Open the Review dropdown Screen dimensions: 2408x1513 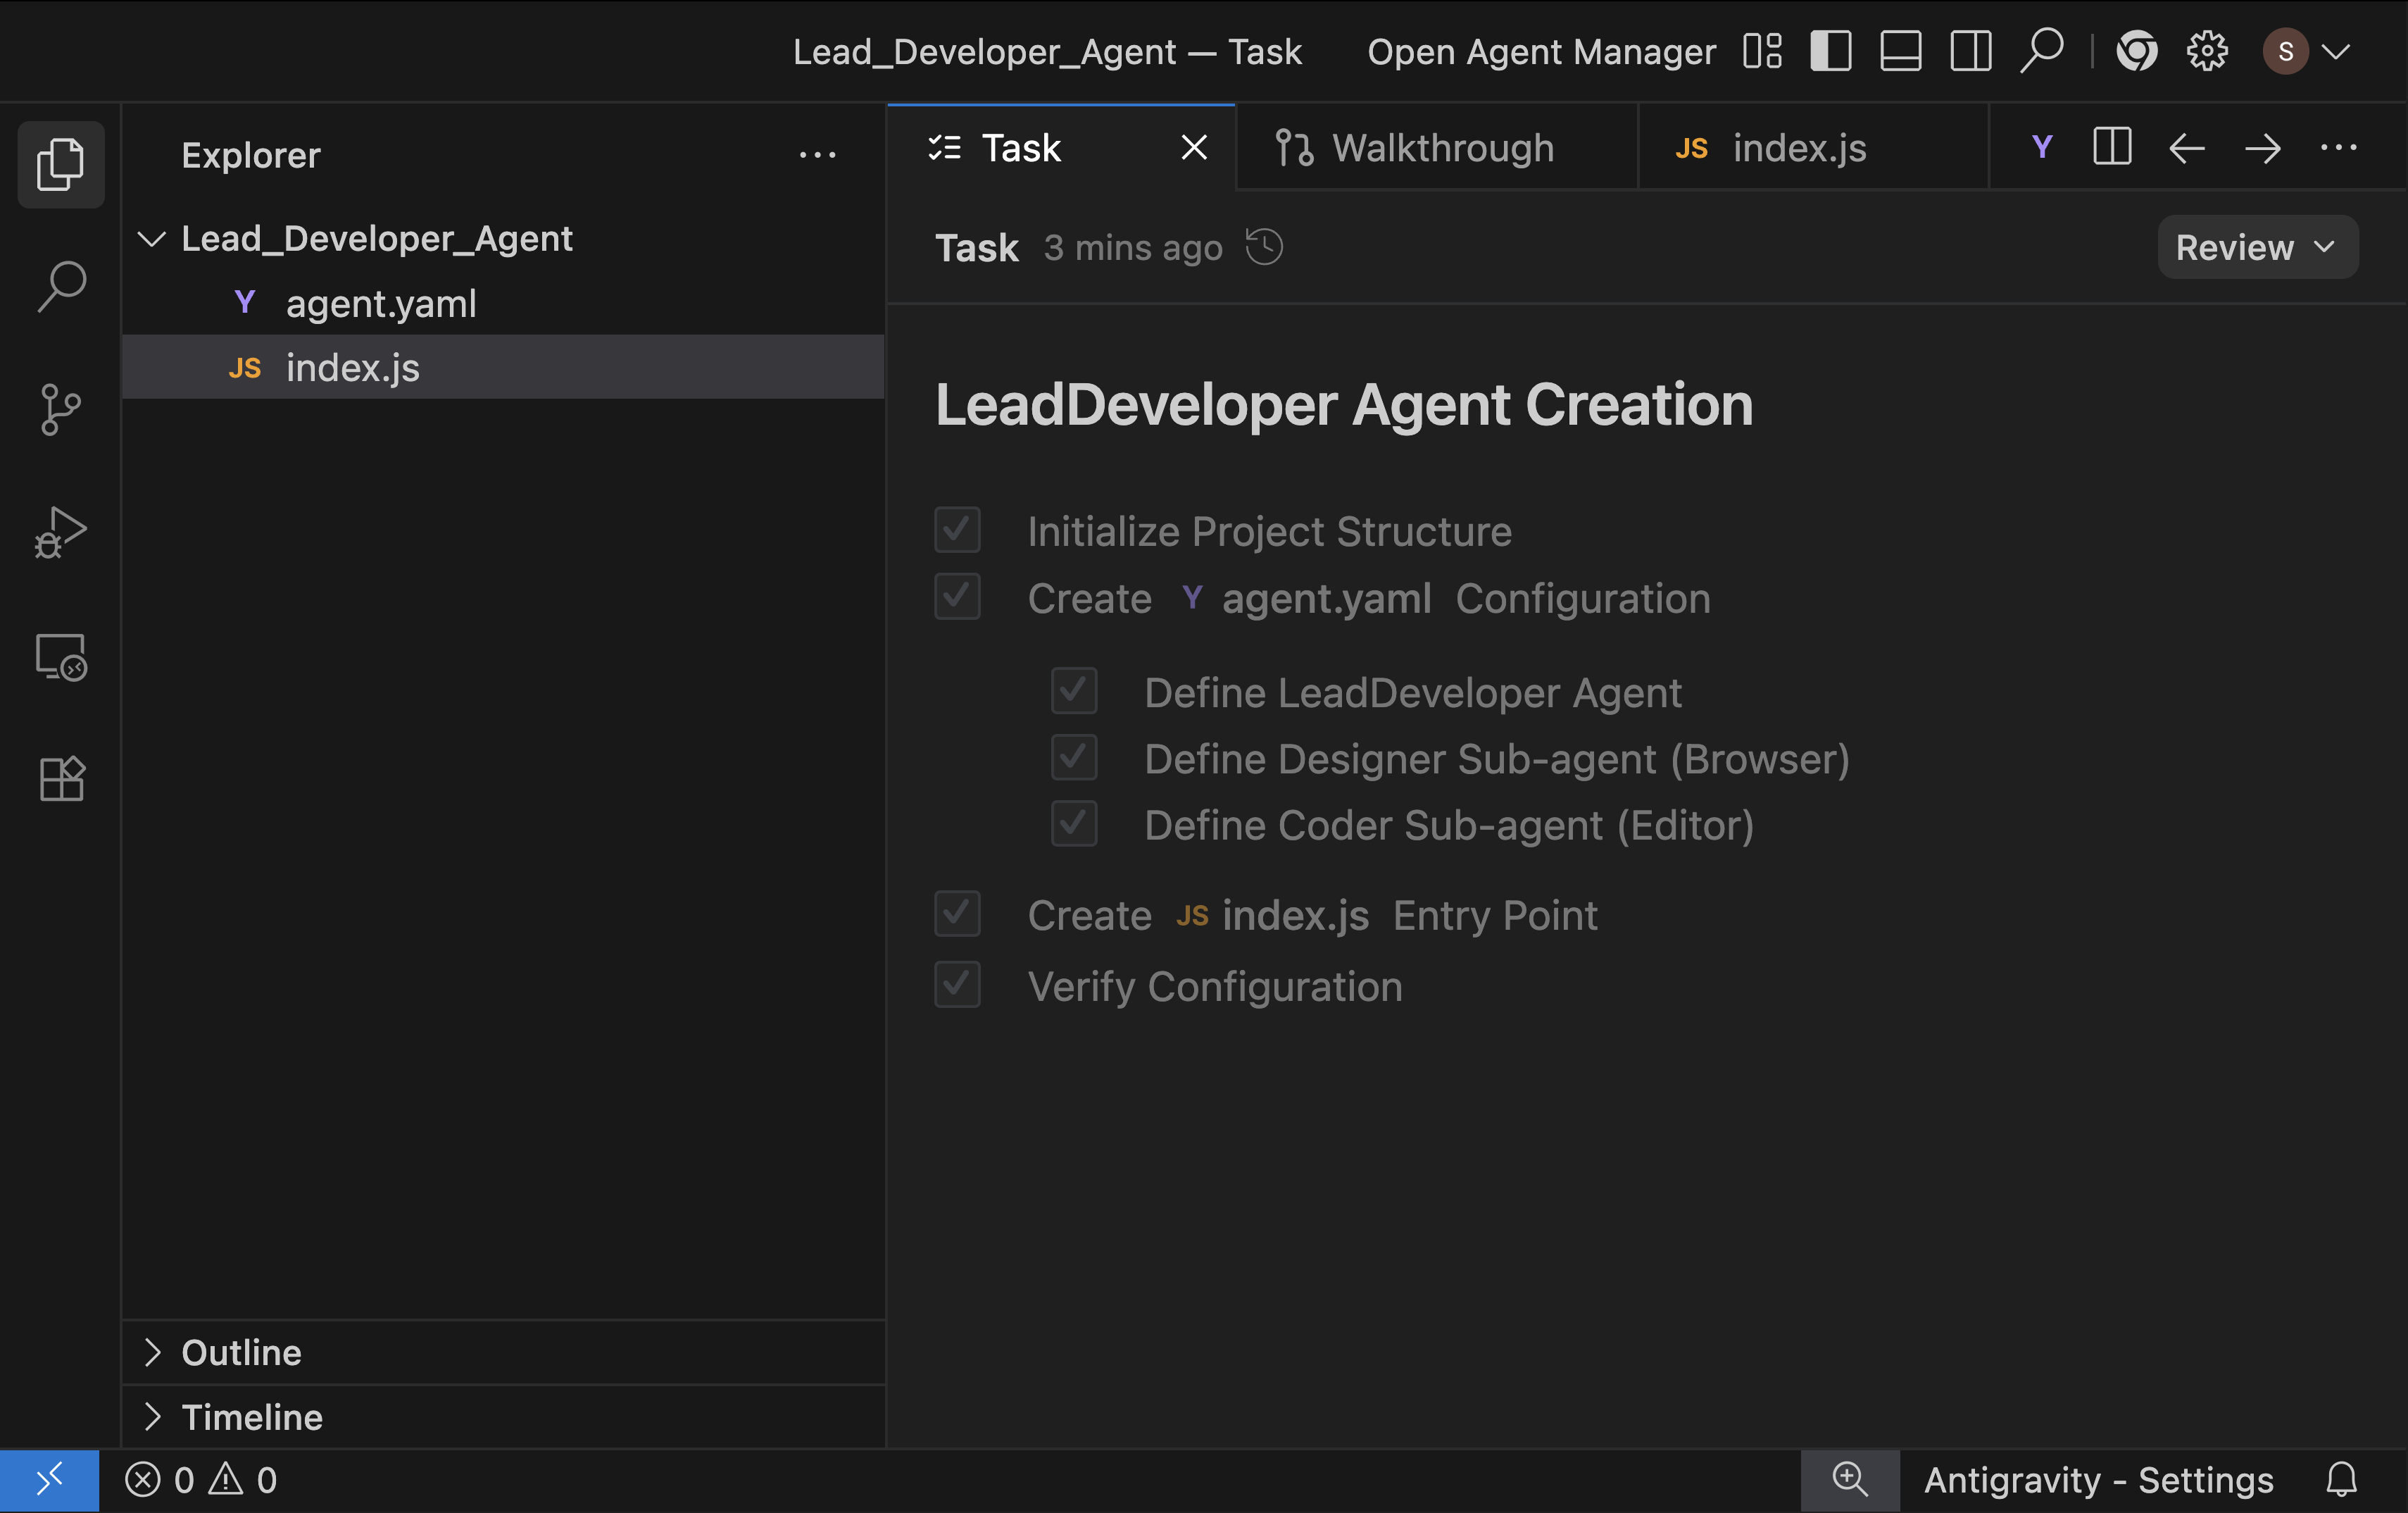click(x=2256, y=247)
